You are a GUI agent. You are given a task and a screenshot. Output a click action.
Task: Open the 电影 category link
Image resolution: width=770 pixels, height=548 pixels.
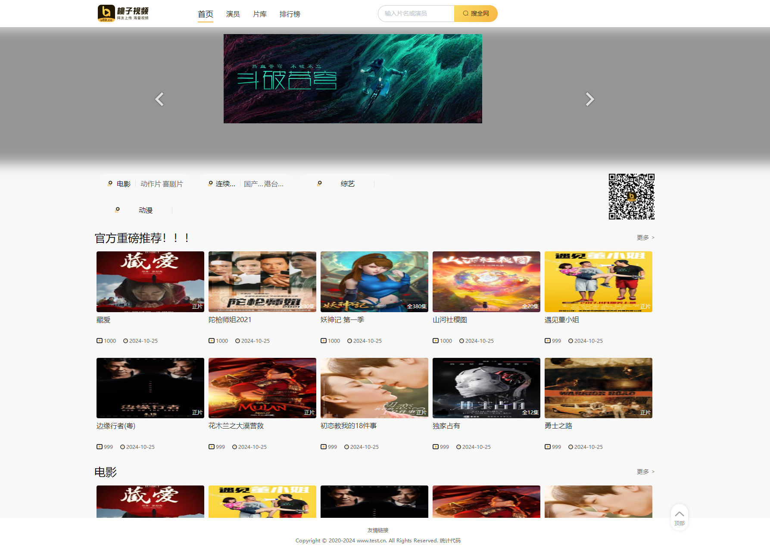(124, 184)
